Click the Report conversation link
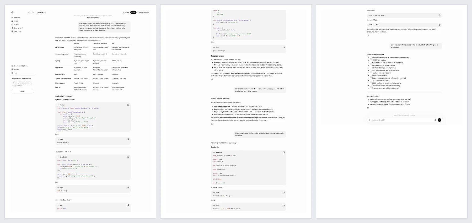472x223 pixels. (x=93, y=18)
